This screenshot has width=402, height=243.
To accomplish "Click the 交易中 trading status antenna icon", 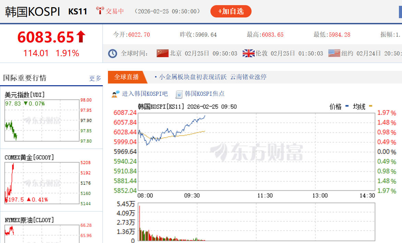I will pyautogui.click(x=100, y=11).
